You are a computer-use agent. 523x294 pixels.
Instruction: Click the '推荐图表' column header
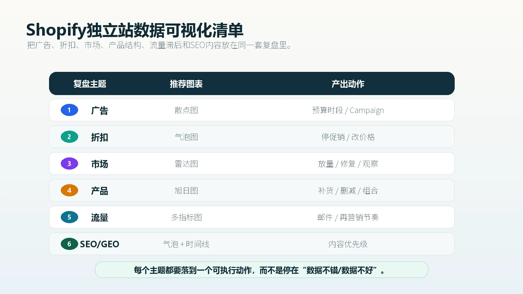point(186,84)
